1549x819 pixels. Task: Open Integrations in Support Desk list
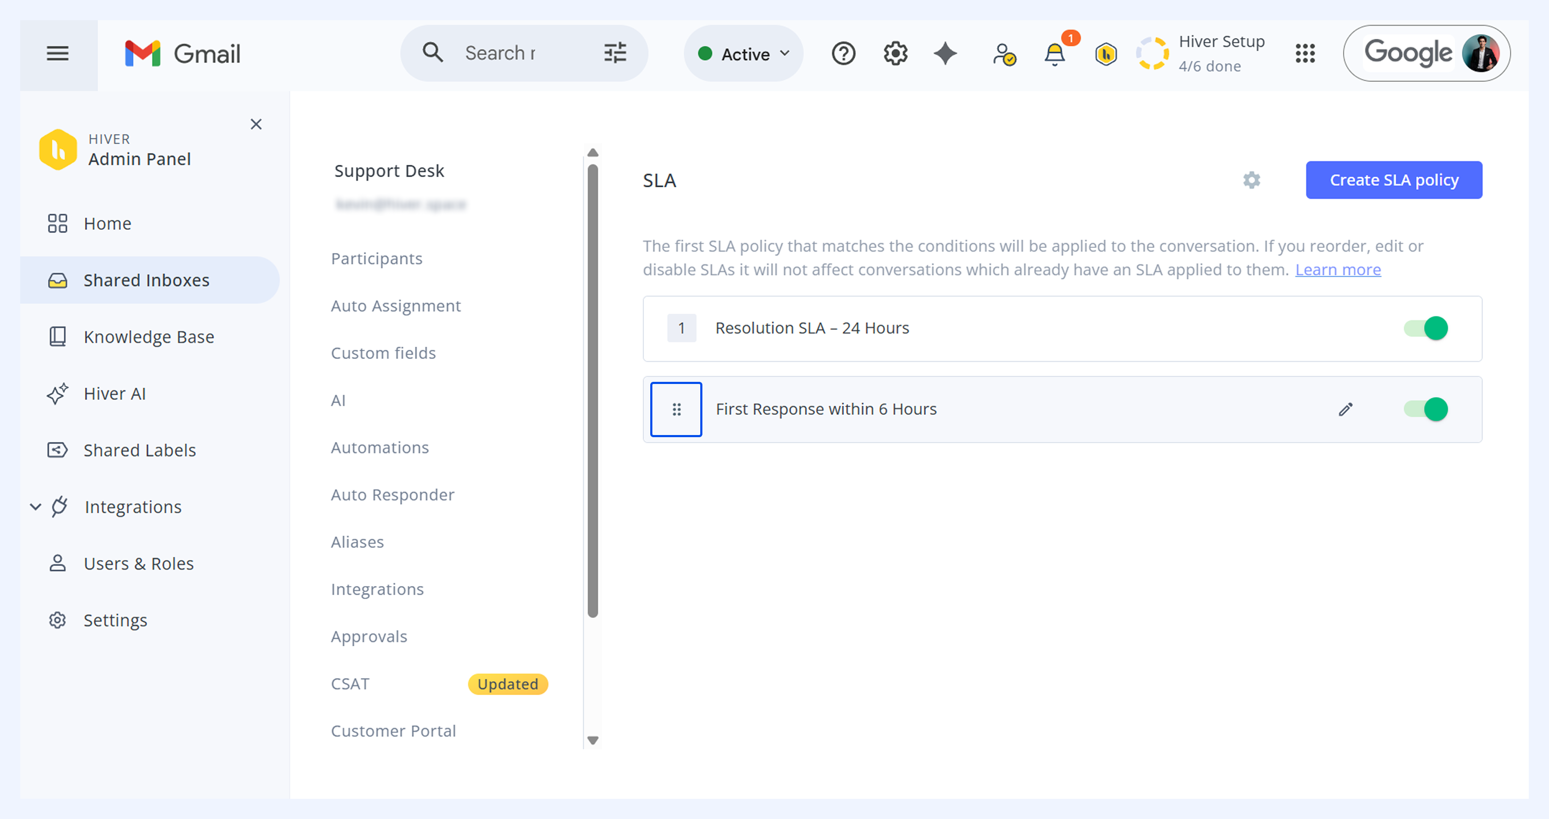(x=377, y=589)
